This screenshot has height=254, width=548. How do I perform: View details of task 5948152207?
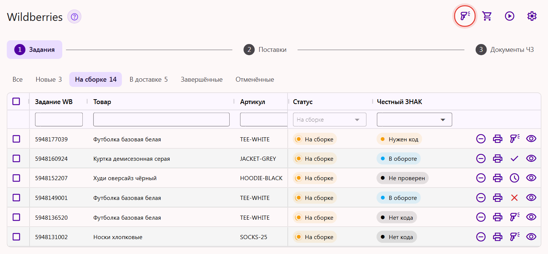pos(531,178)
